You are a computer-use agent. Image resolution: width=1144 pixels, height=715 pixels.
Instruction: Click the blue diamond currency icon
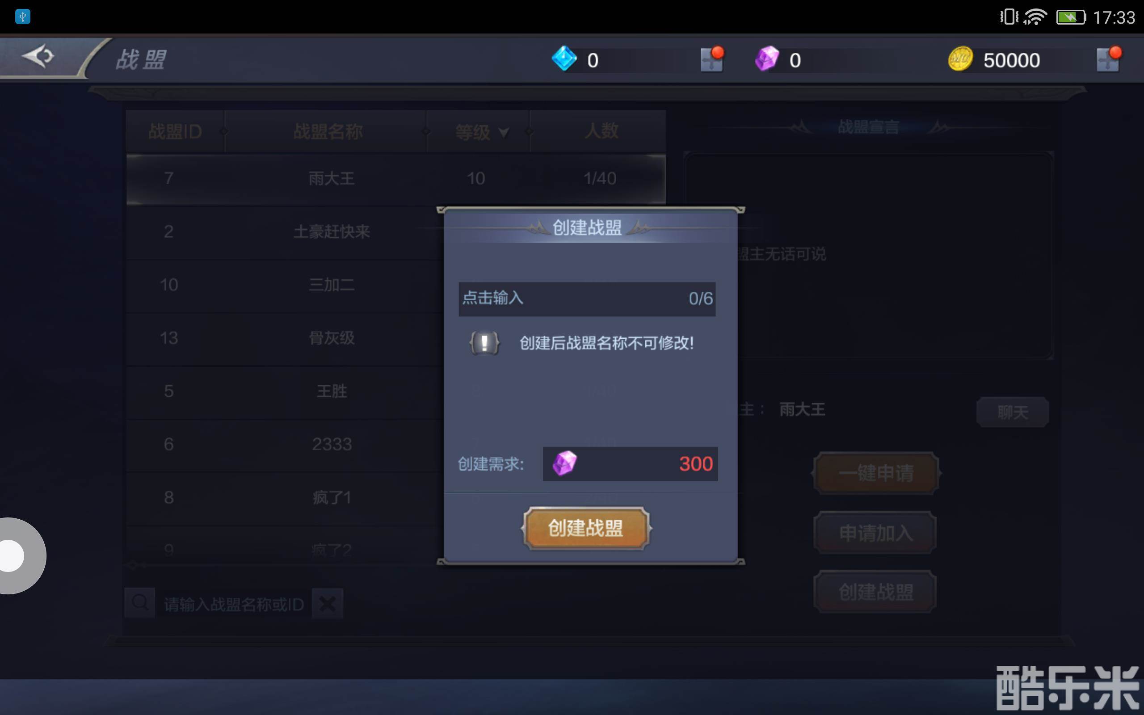coord(564,59)
